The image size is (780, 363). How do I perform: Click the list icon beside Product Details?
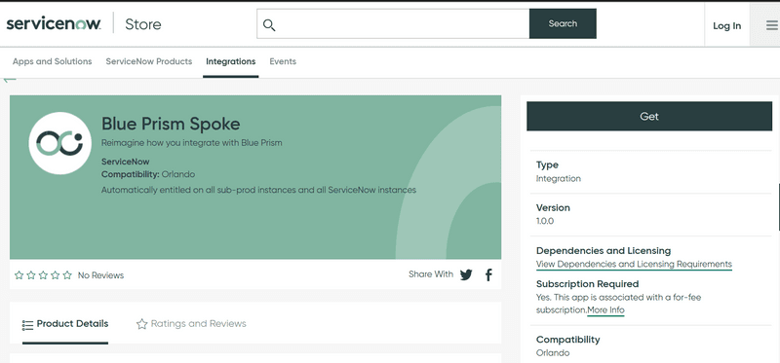click(27, 325)
